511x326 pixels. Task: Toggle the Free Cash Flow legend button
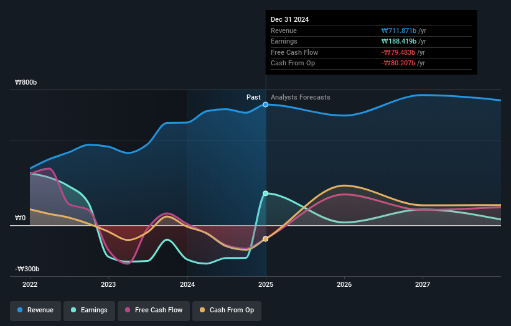(154, 310)
